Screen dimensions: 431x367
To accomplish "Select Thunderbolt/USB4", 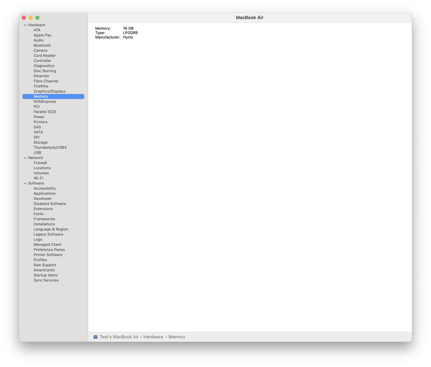I will (x=50, y=147).
